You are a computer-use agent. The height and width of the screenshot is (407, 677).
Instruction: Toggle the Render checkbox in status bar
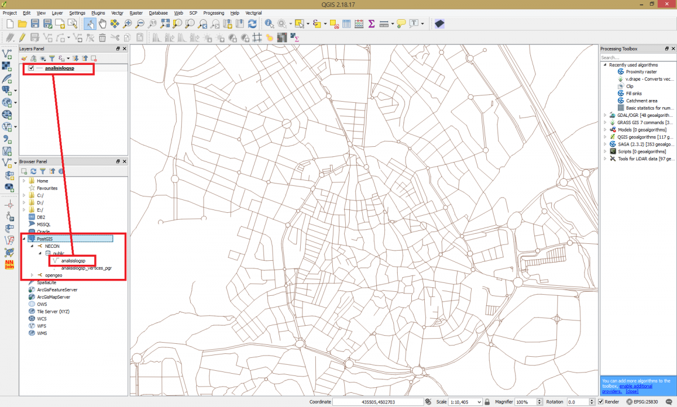click(601, 401)
